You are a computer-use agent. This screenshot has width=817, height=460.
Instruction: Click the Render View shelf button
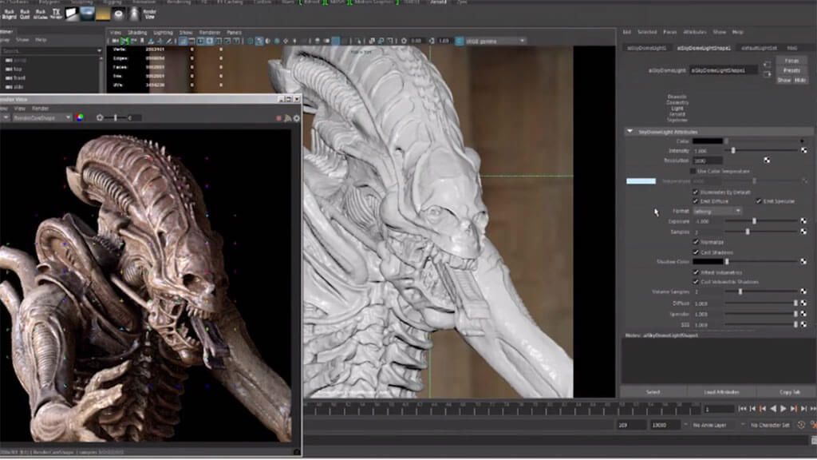click(x=149, y=14)
